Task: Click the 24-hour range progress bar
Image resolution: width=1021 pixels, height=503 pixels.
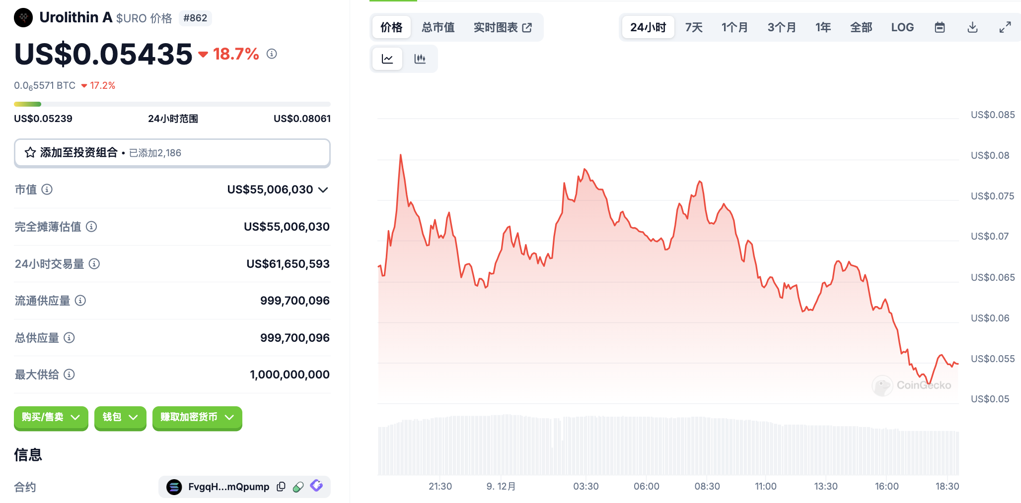Action: [x=172, y=104]
